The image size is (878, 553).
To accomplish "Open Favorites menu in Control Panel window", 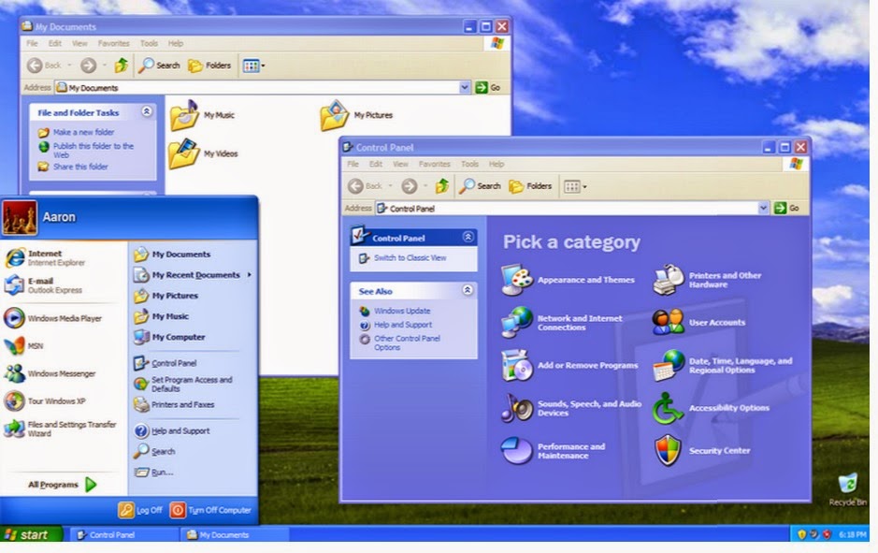I will [x=435, y=164].
